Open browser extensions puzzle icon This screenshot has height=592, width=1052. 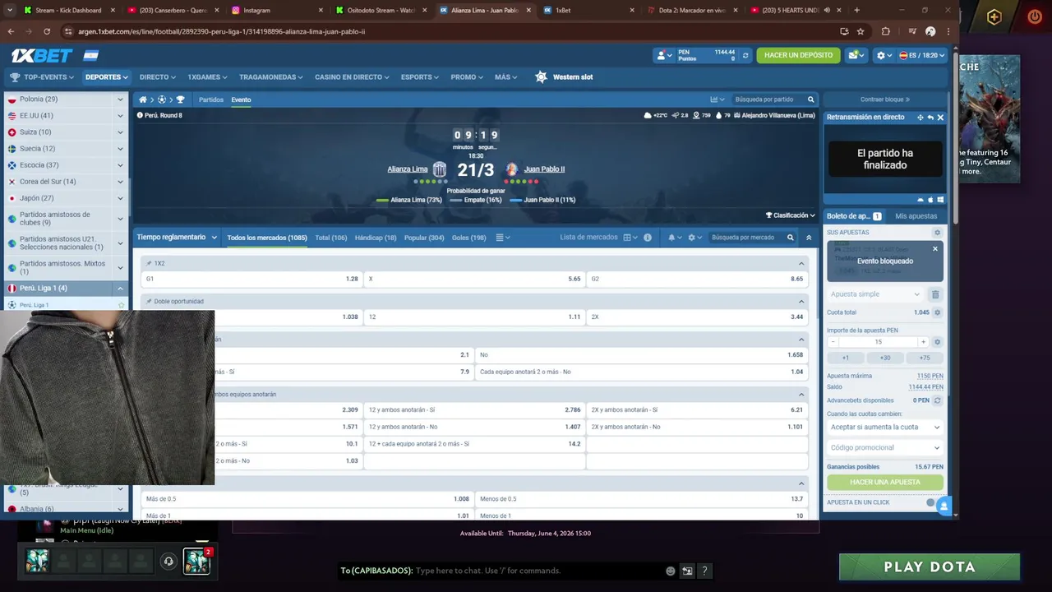[x=885, y=31]
